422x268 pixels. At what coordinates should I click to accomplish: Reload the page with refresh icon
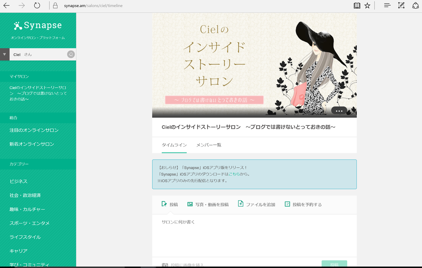pyautogui.click(x=37, y=6)
